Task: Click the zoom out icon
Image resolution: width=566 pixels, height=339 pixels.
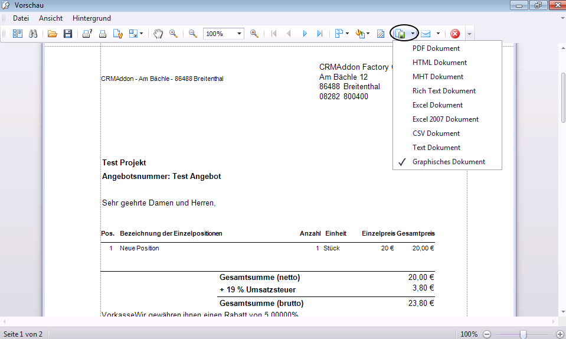Action: coord(193,34)
